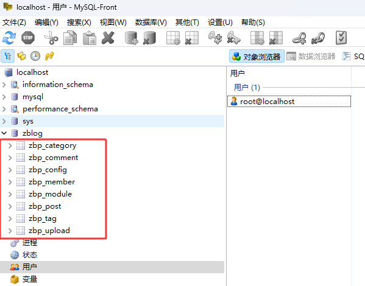Open the 文件(Z) menu
This screenshot has width=365, height=286.
pos(14,23)
